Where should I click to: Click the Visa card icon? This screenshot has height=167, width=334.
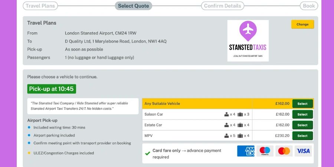point(303,151)
